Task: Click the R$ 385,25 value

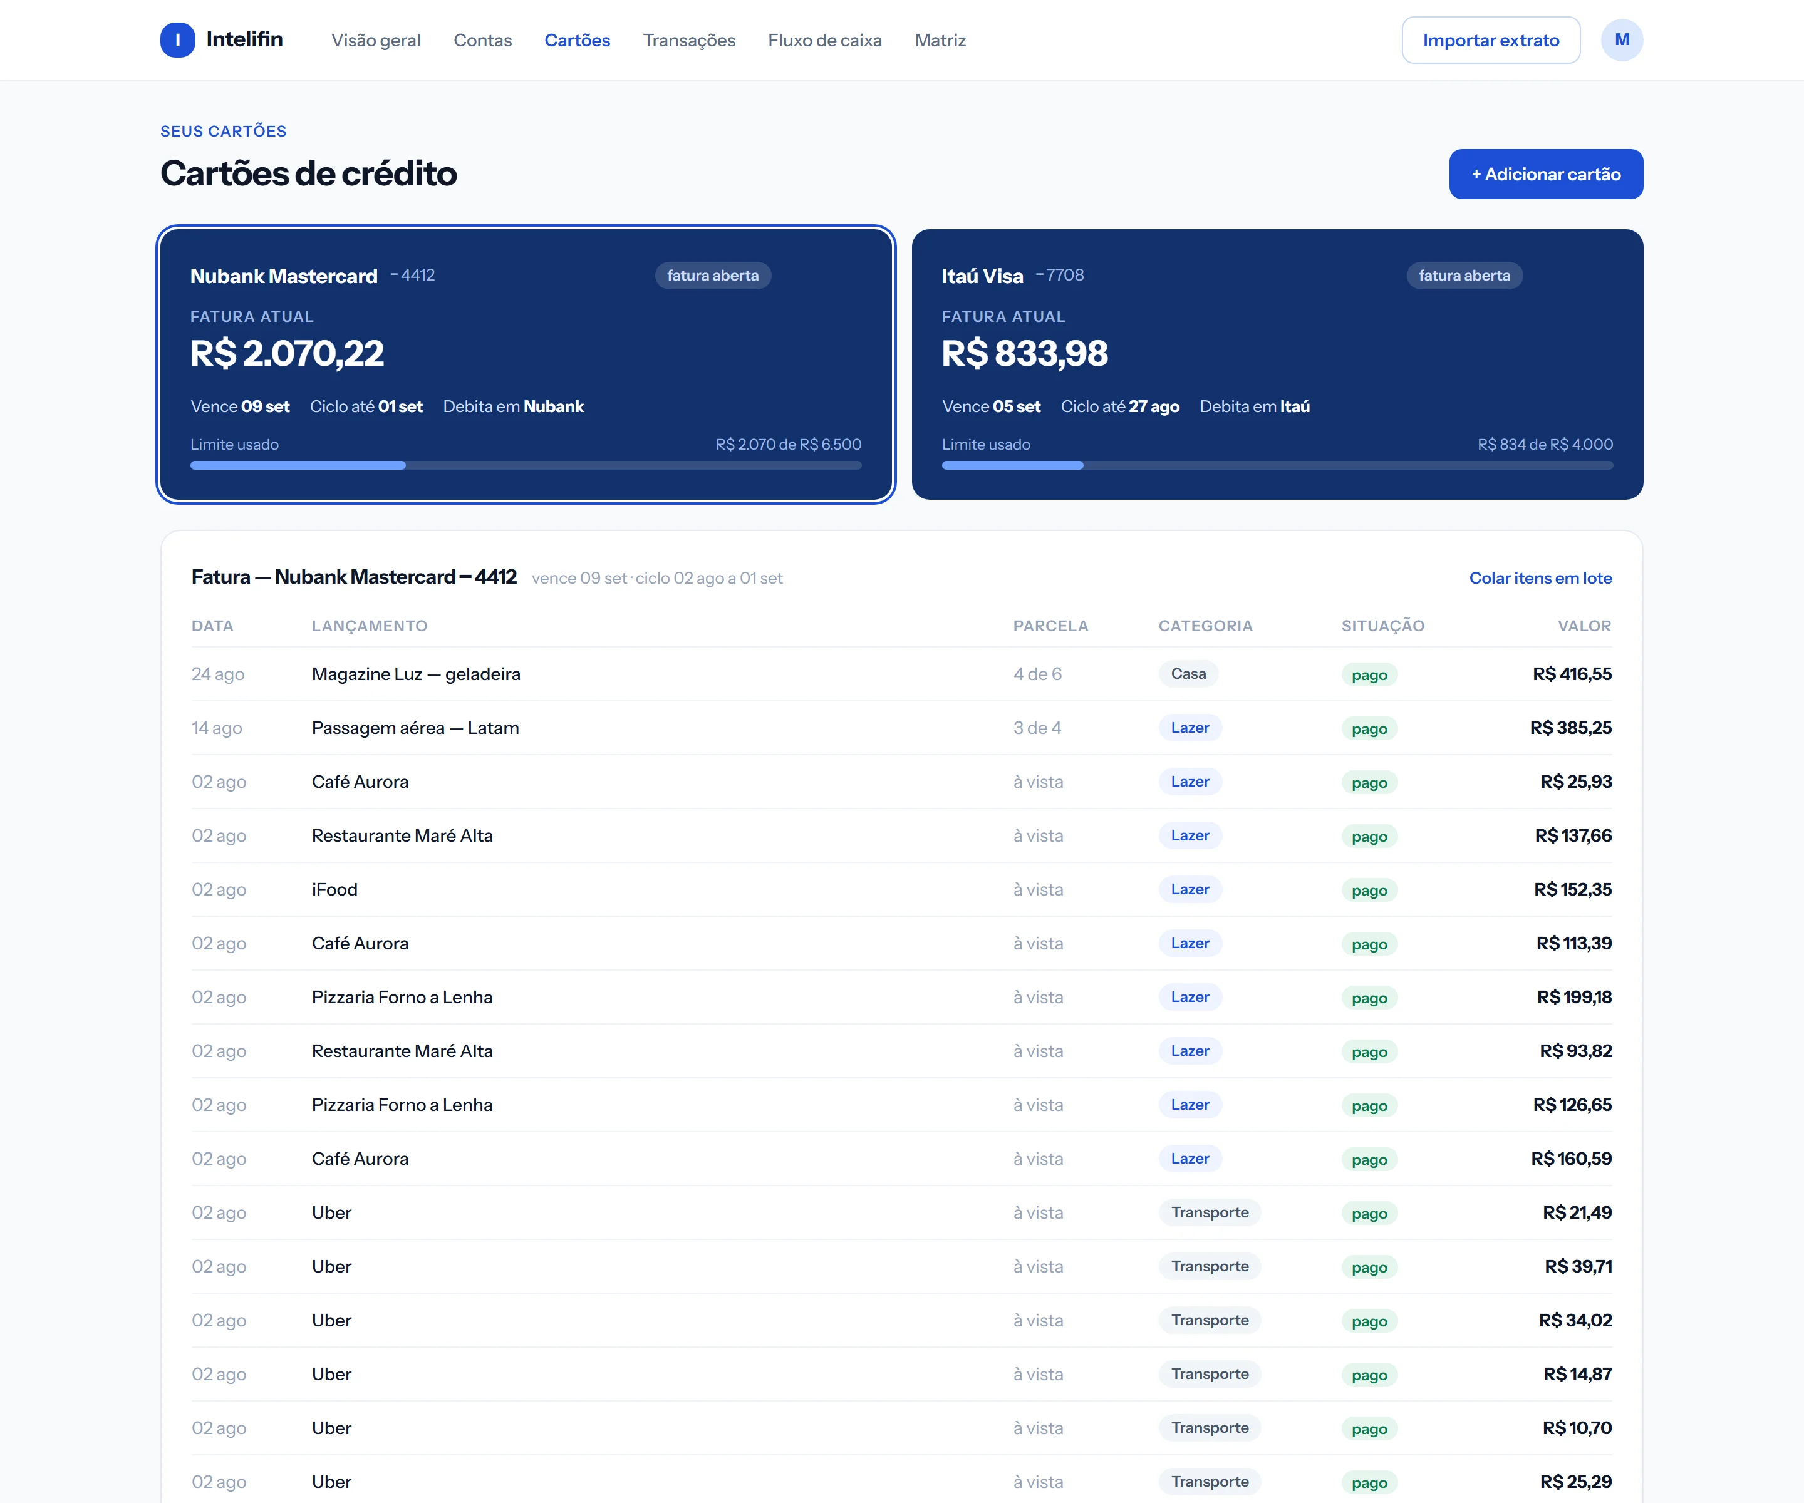Action: (x=1570, y=728)
